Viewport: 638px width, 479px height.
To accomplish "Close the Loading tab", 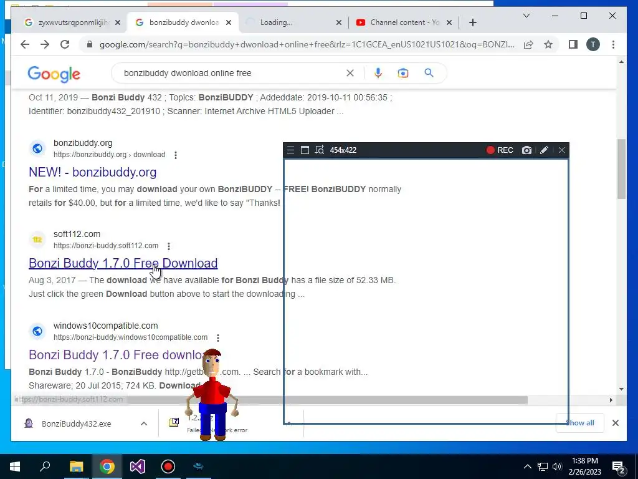I will click(x=338, y=23).
